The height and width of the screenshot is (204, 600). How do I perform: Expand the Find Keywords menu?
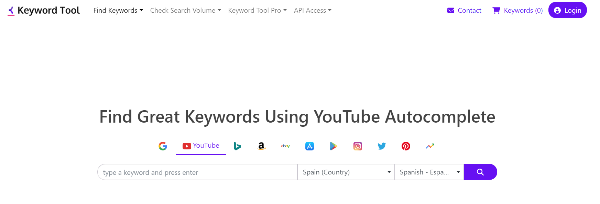pyautogui.click(x=118, y=11)
